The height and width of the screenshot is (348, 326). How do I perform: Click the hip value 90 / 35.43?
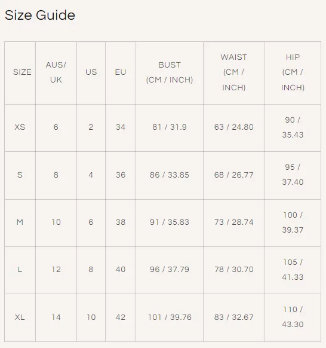point(293,127)
